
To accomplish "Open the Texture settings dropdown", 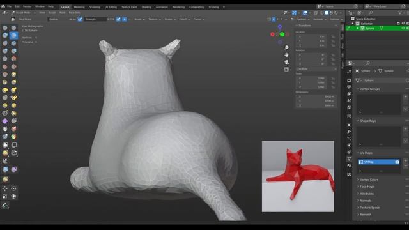I will pos(155,19).
